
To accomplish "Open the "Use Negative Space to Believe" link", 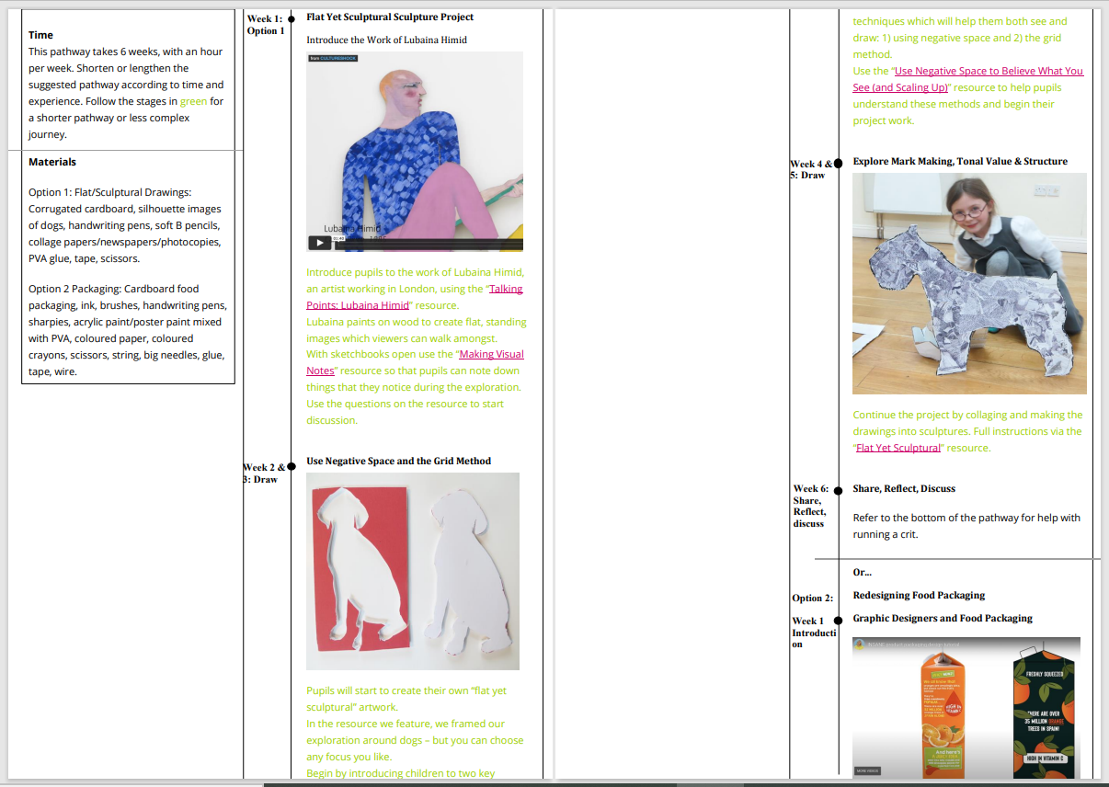I will (x=989, y=71).
